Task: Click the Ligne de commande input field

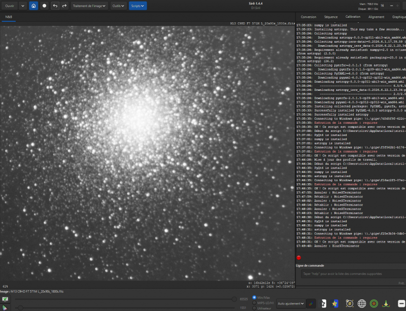Action: [x=353, y=274]
